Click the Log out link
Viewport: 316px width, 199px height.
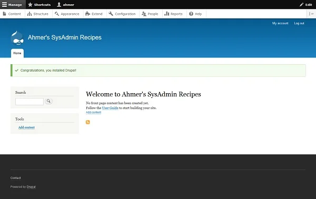pos(299,23)
